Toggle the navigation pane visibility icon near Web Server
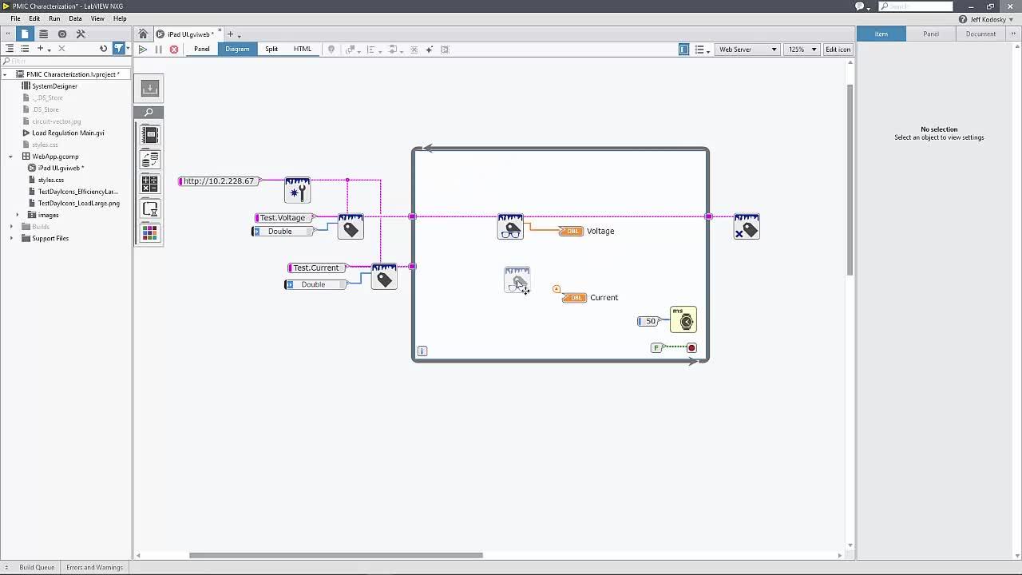The image size is (1022, 575). [683, 49]
